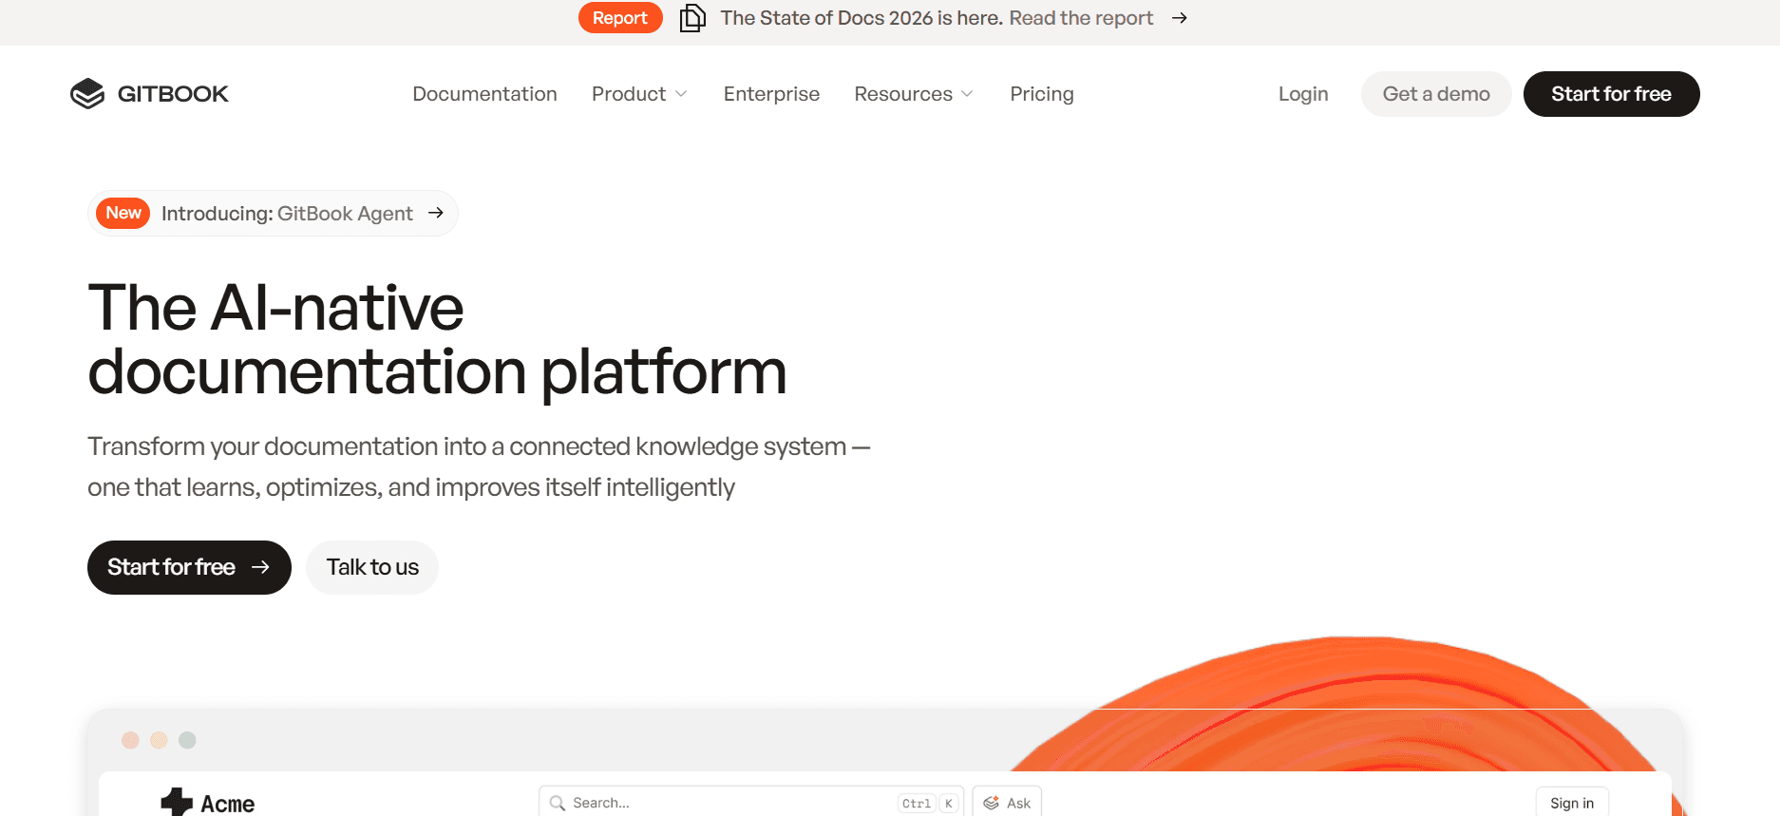Viewport: 1780px width, 816px height.
Task: Click the Acme site name text
Action: click(x=228, y=804)
